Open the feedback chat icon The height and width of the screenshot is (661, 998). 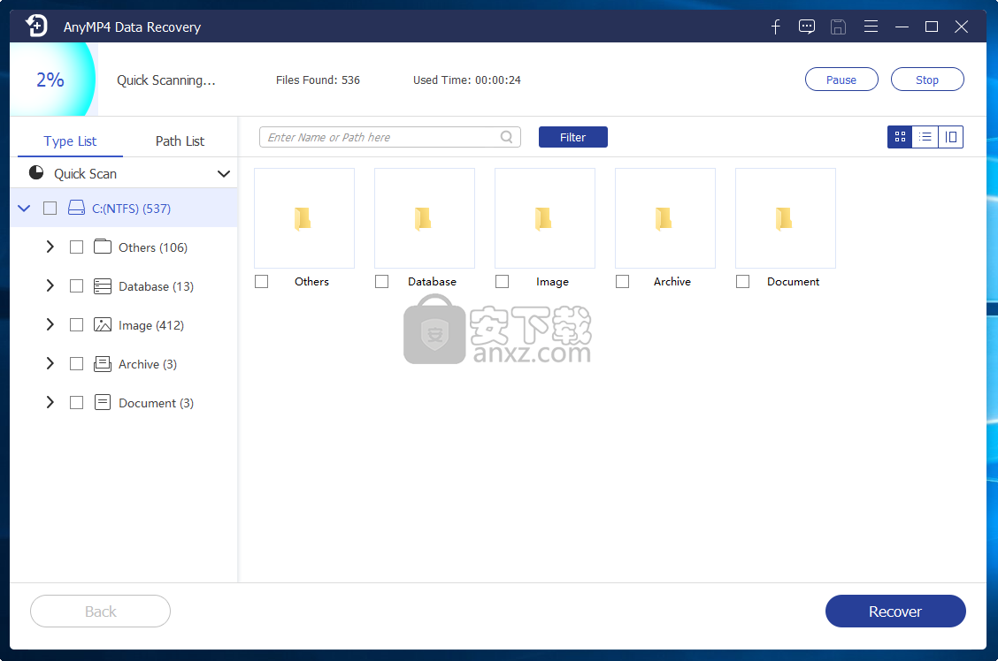pyautogui.click(x=806, y=27)
